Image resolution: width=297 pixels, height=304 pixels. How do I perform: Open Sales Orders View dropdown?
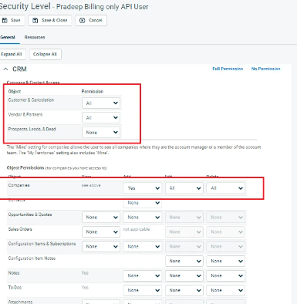pyautogui.click(x=101, y=231)
